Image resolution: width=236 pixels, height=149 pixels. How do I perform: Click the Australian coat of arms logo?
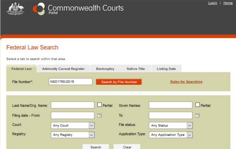15,8
